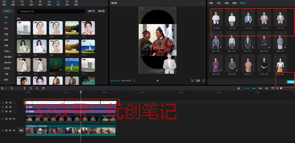The width and height of the screenshot is (295, 143).
Task: Expand the selection tool dropdown arrow
Action: 6,88
